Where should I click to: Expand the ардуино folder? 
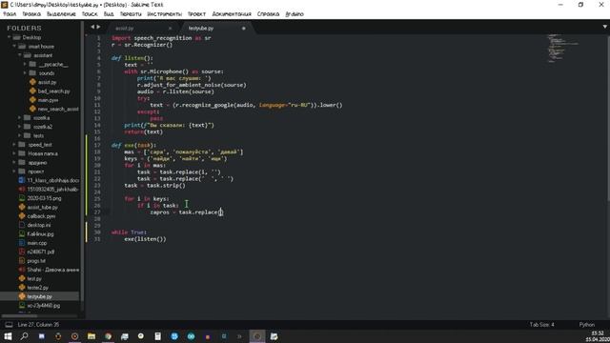(x=14, y=162)
